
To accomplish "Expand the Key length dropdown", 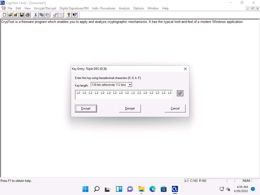I will click(130, 85).
